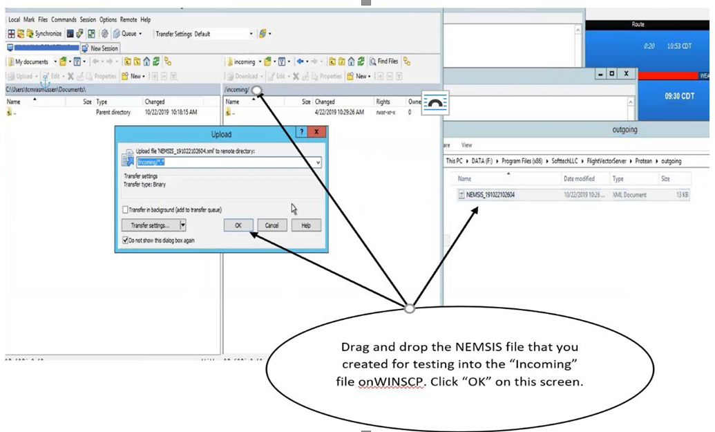The height and width of the screenshot is (432, 715).
Task: Refresh the local panel
Action: (156, 62)
